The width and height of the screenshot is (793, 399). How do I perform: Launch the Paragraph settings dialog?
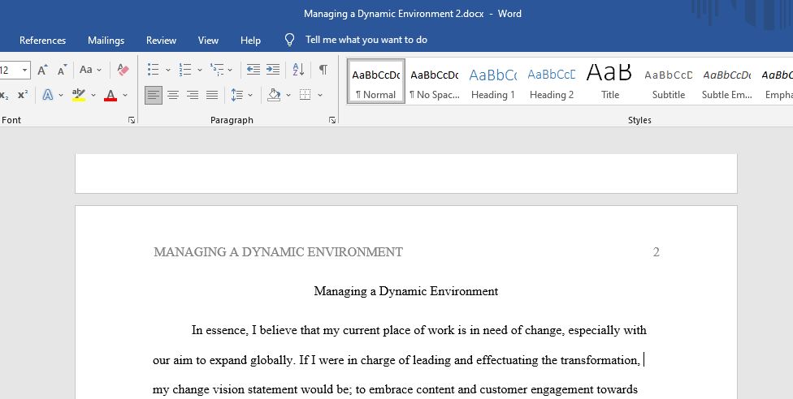pos(332,120)
